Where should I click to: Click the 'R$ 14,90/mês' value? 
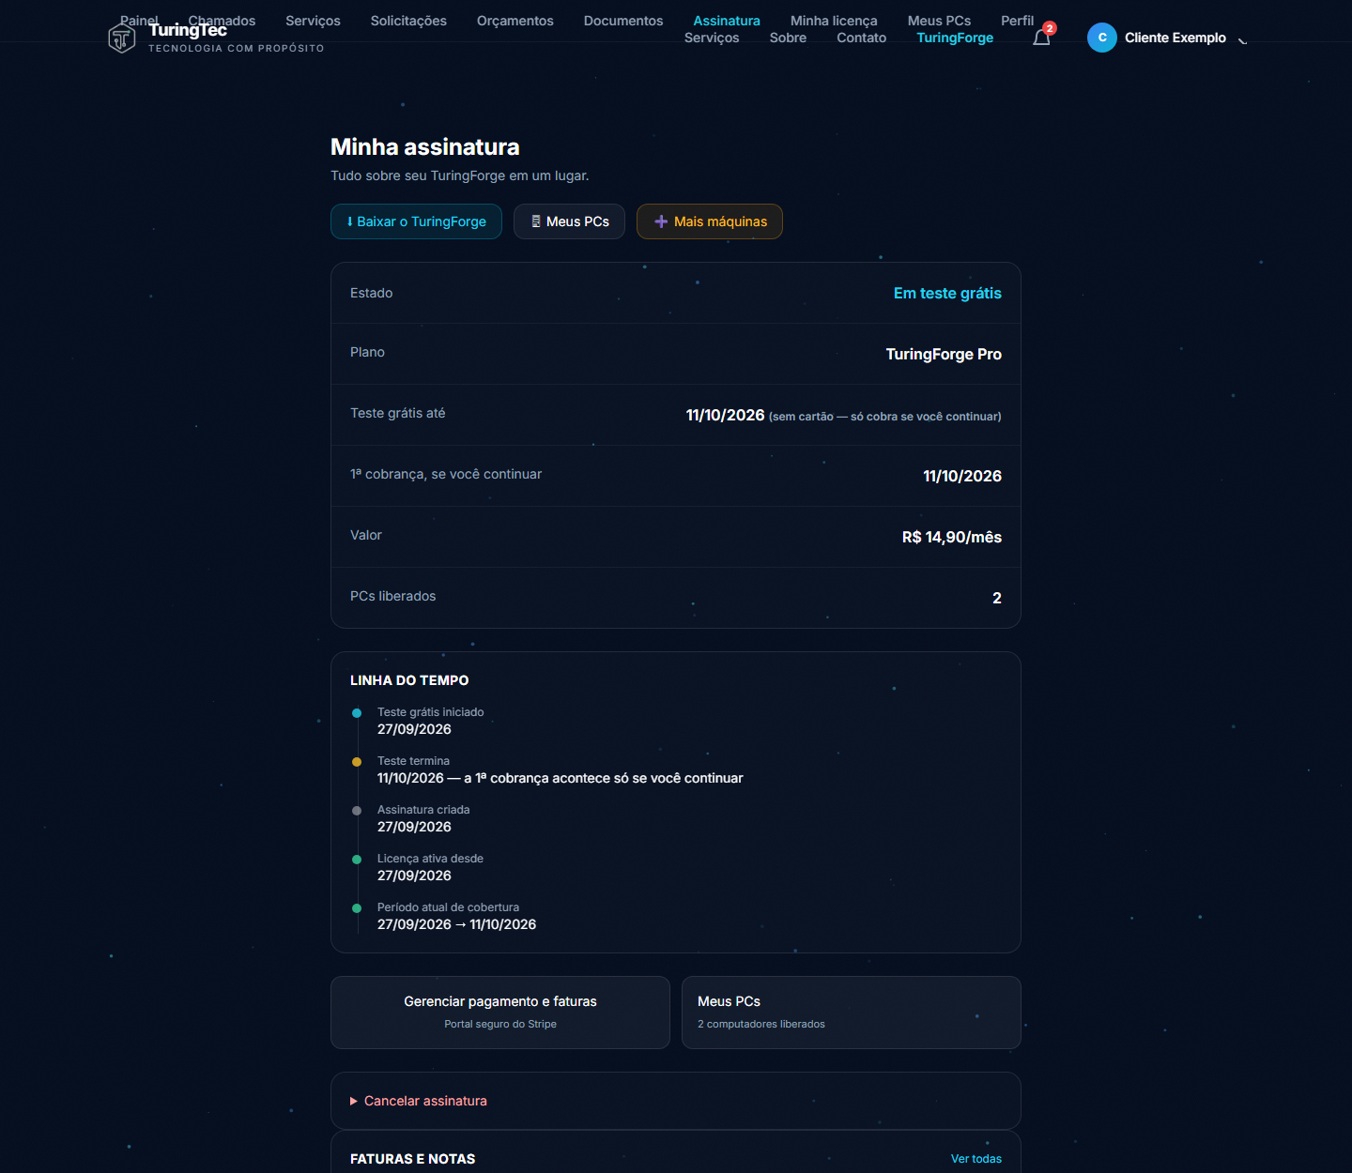(x=952, y=537)
